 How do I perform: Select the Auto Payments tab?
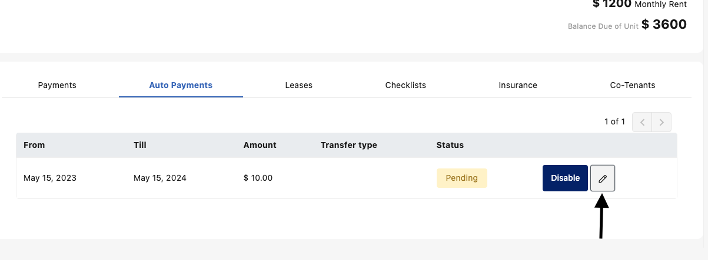pyautogui.click(x=181, y=85)
